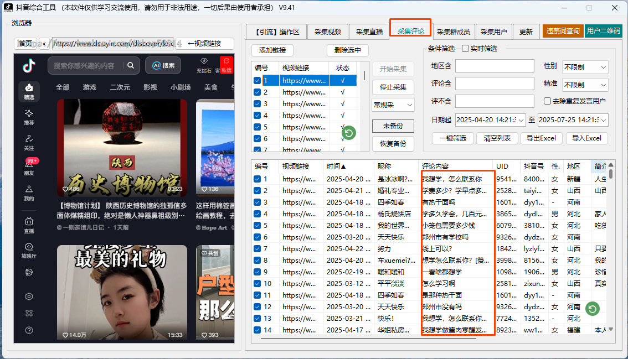Open the end date dropdown 2025-07-25
Image resolution: width=628 pixels, height=359 pixels.
pos(604,120)
